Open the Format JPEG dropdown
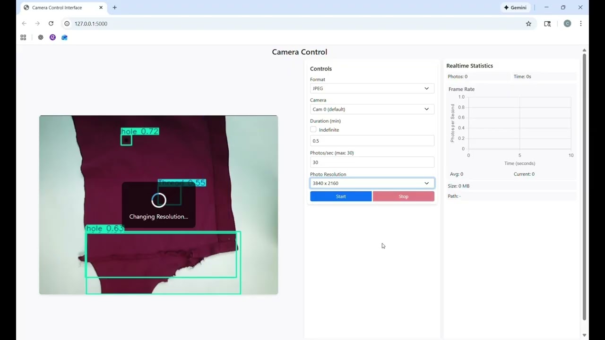Screen dimensions: 605x340 [372, 88]
